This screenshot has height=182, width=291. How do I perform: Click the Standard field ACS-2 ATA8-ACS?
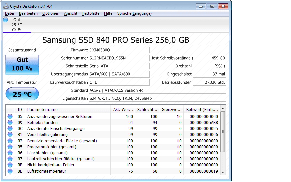coord(158,90)
